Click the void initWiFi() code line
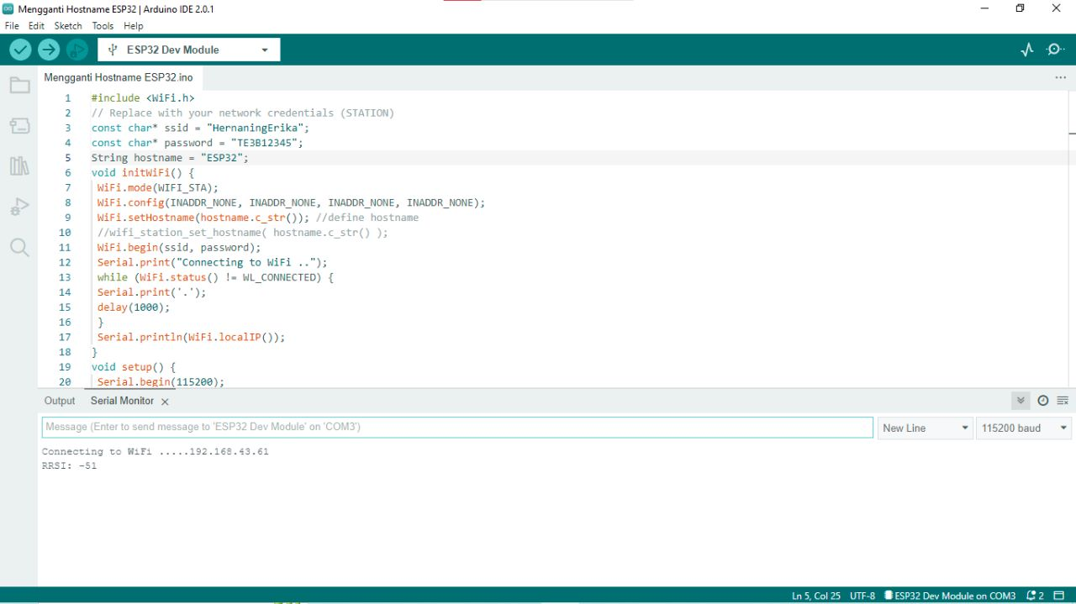 click(x=143, y=173)
